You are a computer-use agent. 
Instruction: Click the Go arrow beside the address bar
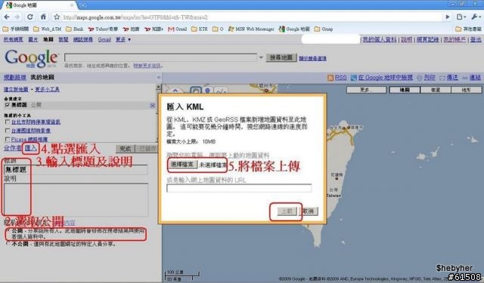pyautogui.click(x=447, y=17)
